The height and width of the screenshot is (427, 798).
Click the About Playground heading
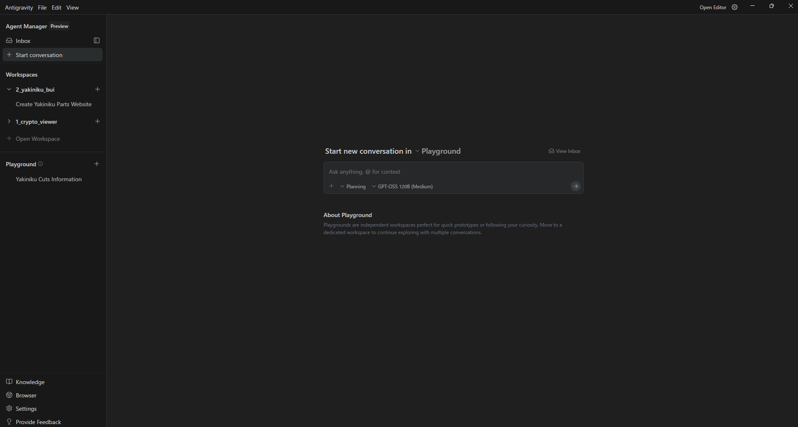[348, 215]
